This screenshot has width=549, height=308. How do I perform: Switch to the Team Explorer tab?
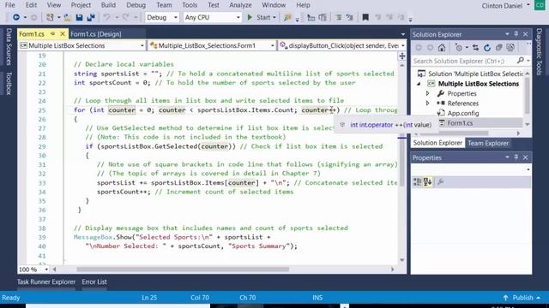coord(488,143)
